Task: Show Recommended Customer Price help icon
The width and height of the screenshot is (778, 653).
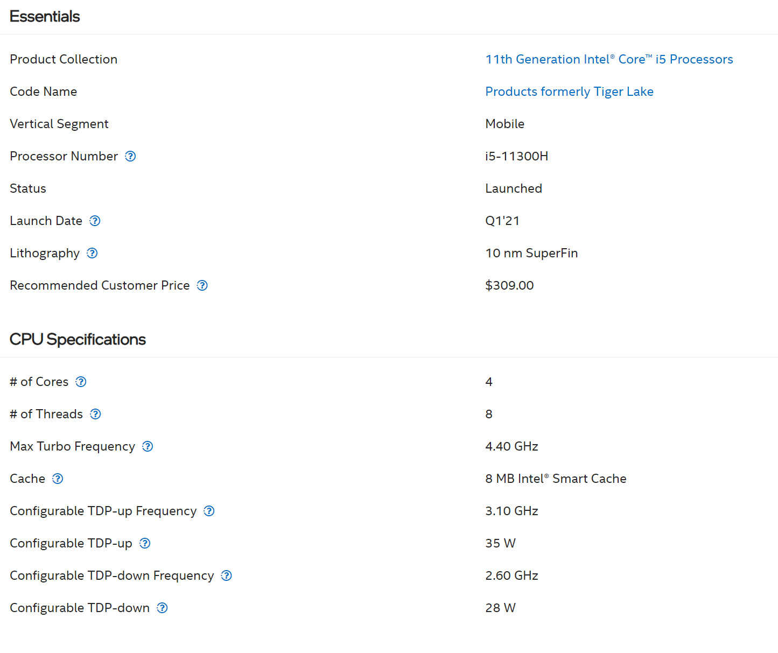Action: tap(202, 285)
